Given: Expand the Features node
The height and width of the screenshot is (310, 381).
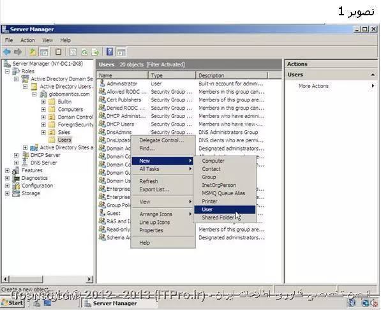Looking at the screenshot, I should [7, 170].
